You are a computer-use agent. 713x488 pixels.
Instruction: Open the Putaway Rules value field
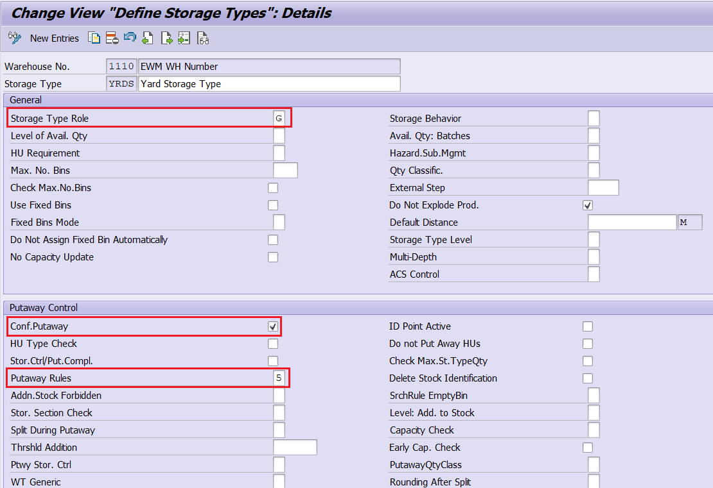point(279,378)
